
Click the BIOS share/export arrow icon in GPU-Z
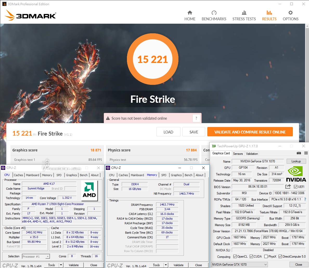pos(288,186)
